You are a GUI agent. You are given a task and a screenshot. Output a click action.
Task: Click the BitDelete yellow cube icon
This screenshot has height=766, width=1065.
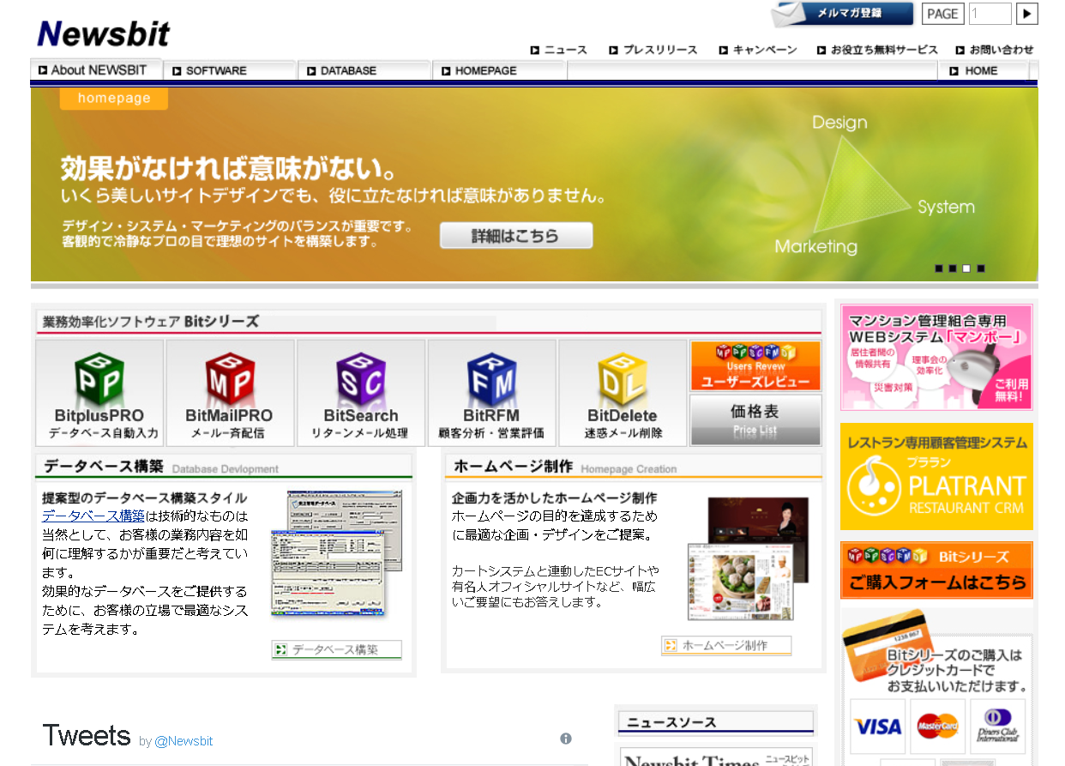[622, 377]
